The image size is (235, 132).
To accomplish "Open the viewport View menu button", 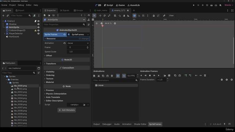I will coord(171,15).
